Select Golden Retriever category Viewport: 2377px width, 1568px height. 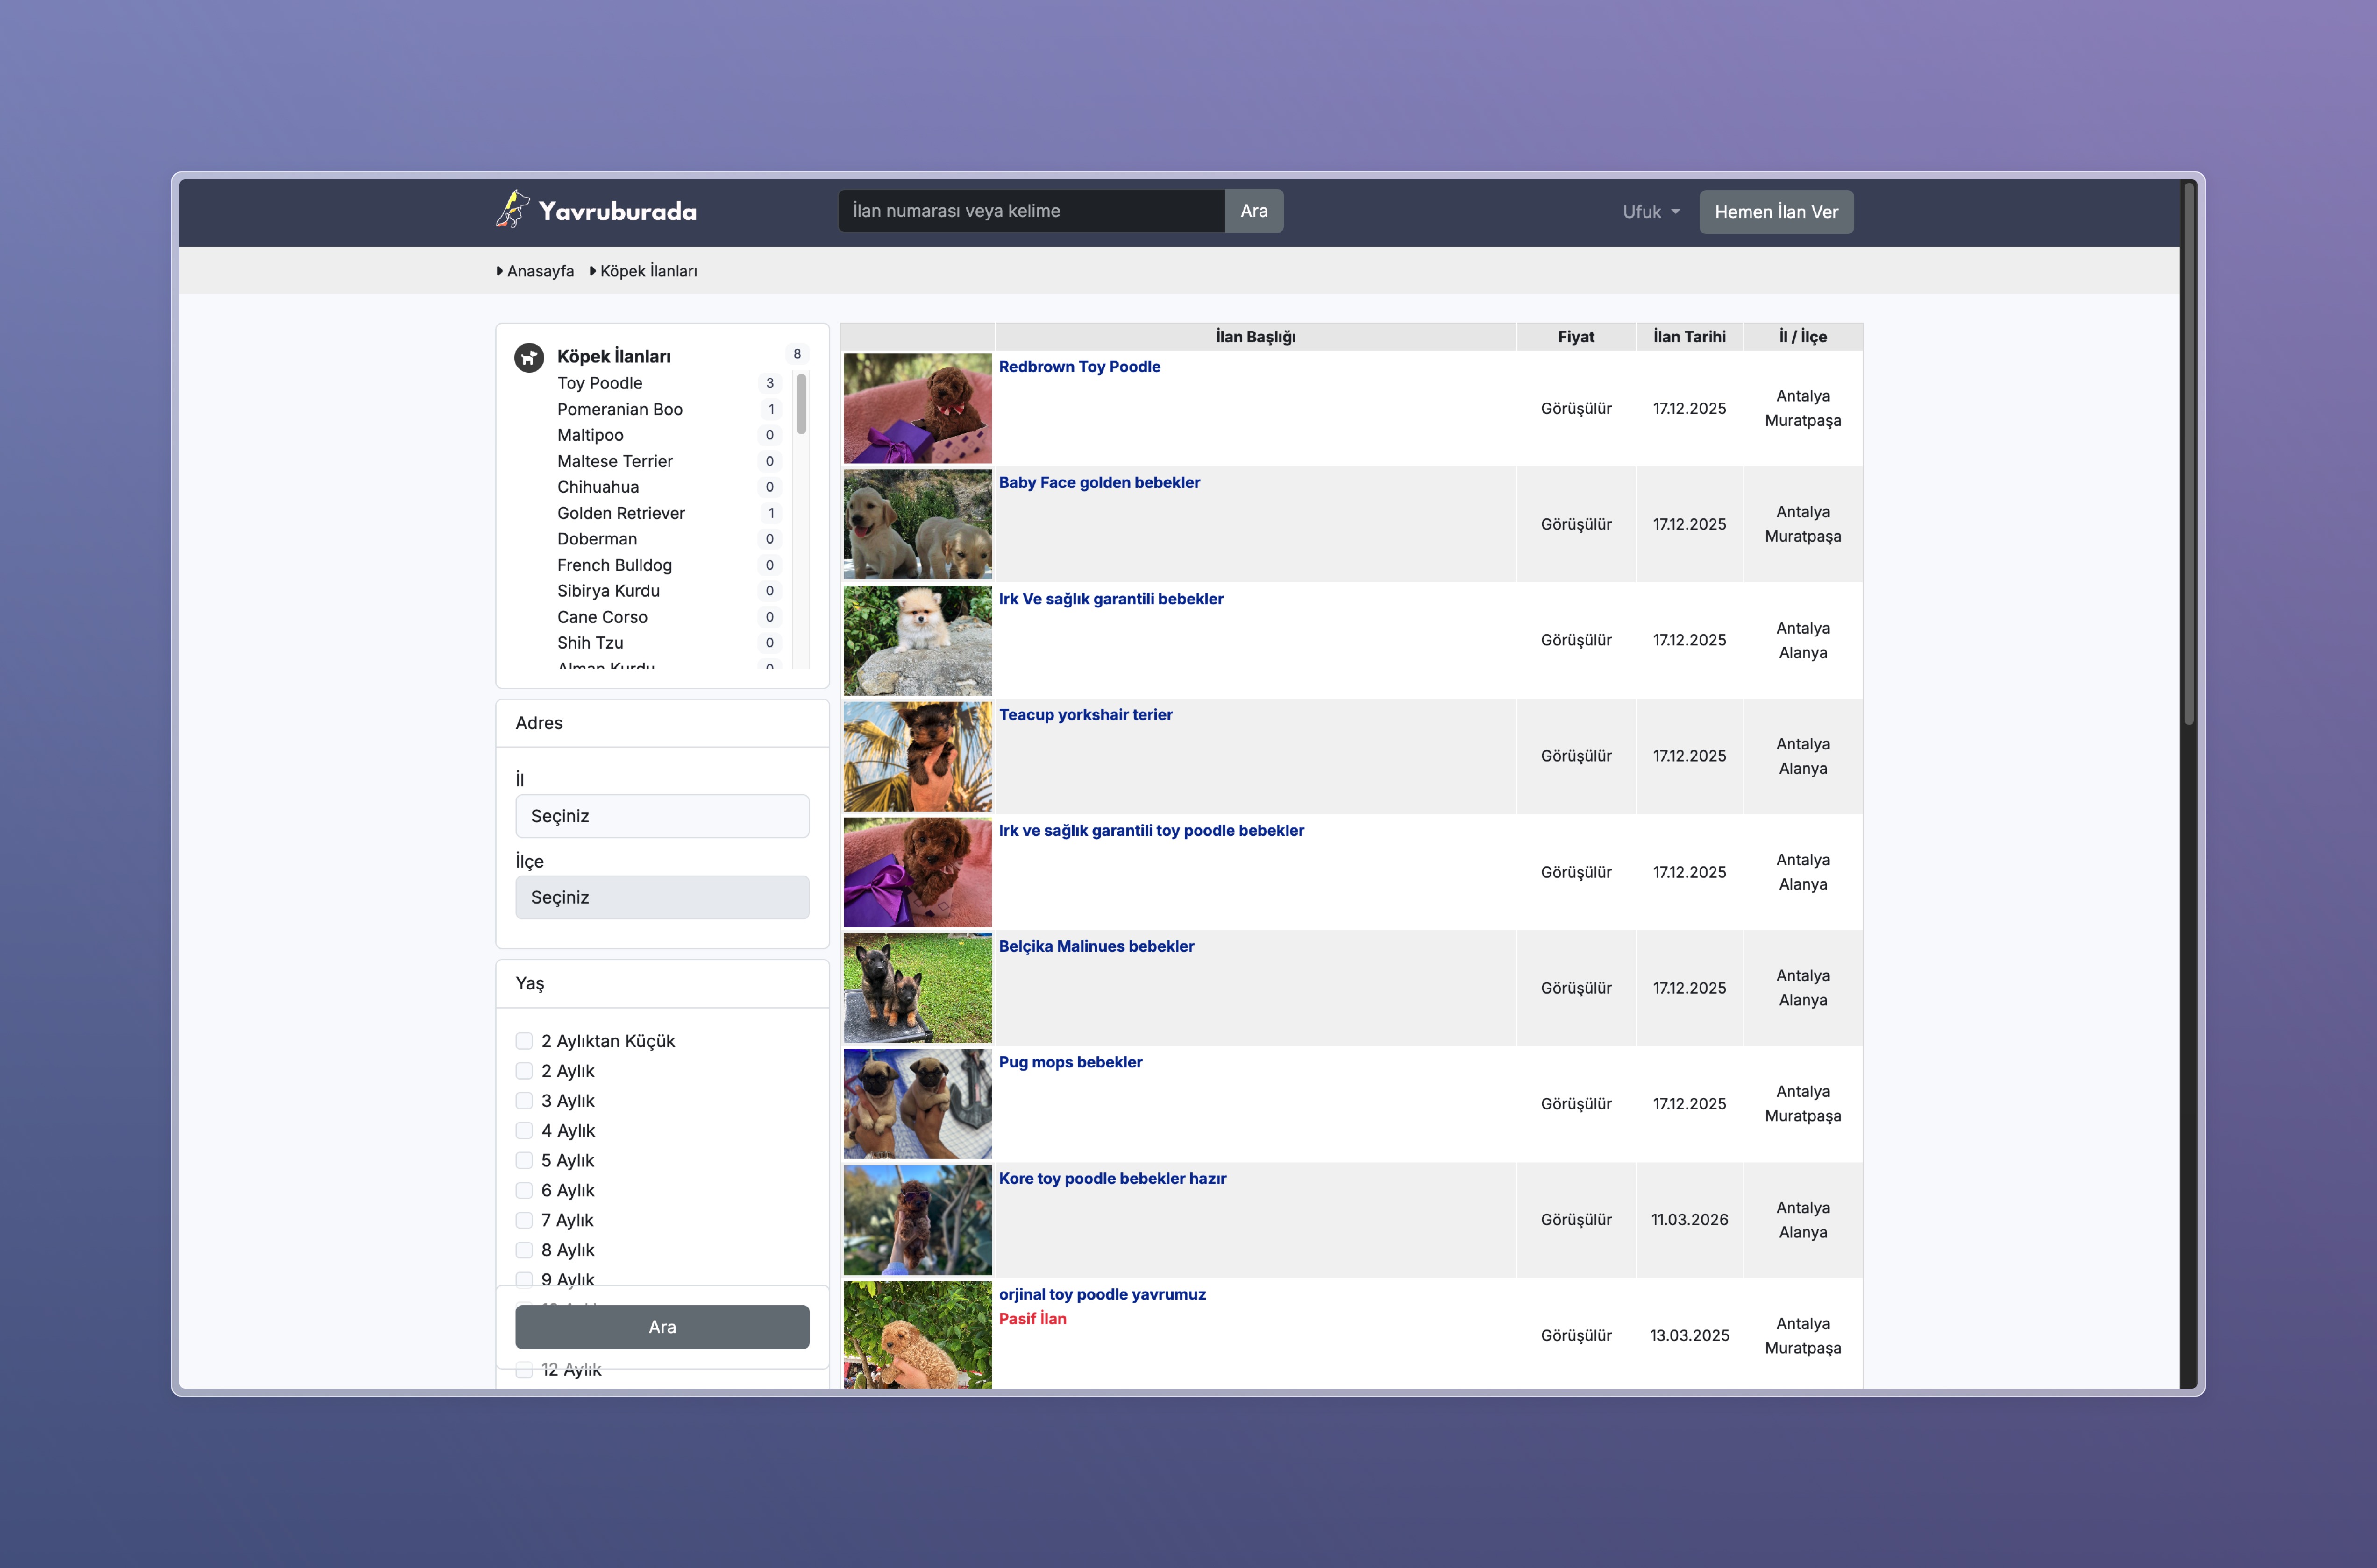click(x=620, y=513)
